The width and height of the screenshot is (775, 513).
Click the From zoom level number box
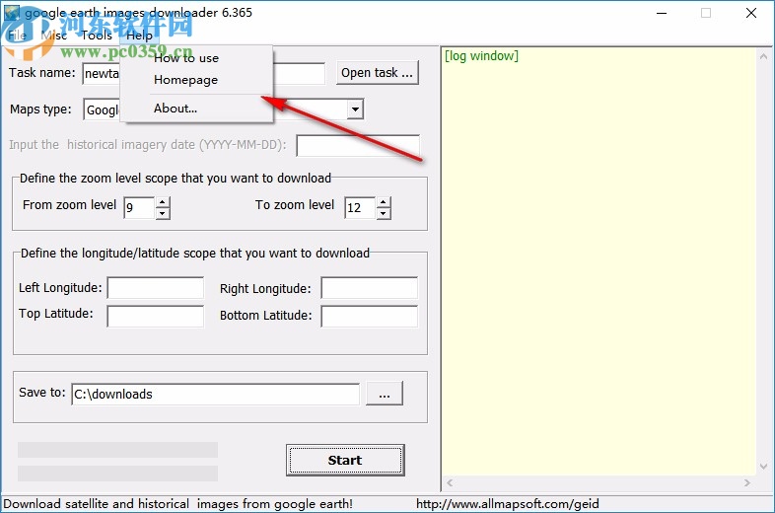[139, 208]
